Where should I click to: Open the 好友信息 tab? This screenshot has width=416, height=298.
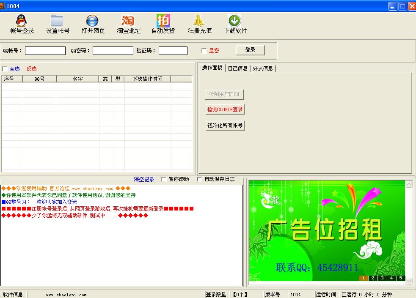pyautogui.click(x=263, y=68)
